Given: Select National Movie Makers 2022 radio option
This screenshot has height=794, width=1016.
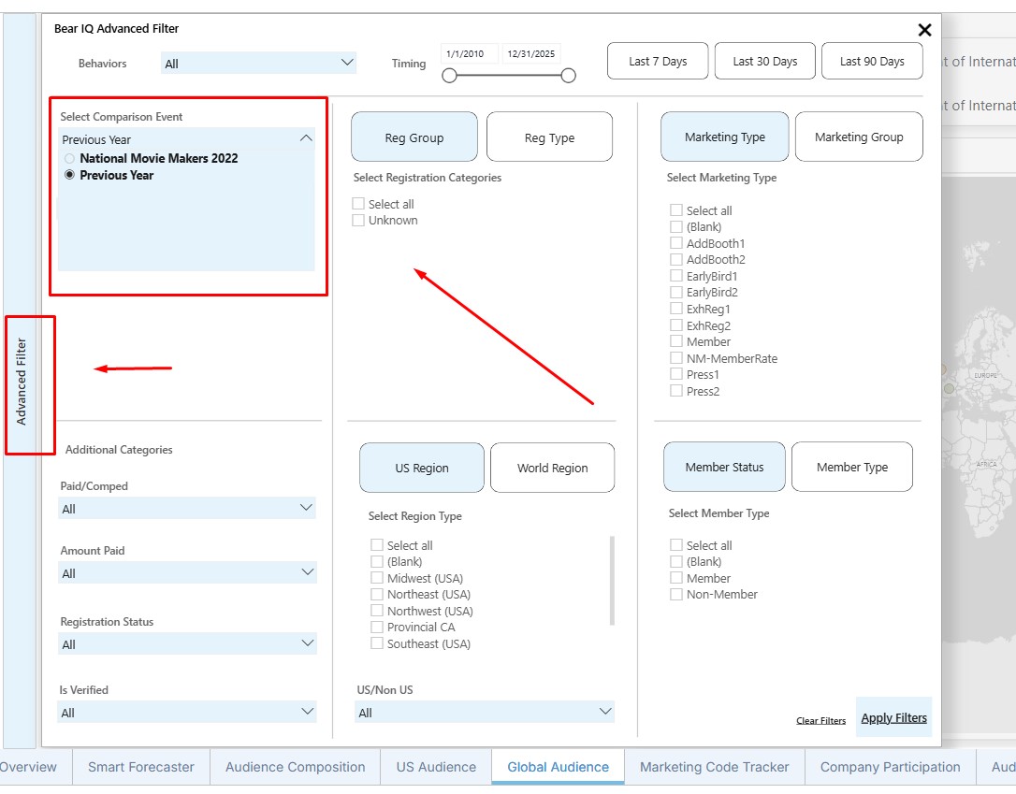Looking at the screenshot, I should (70, 159).
